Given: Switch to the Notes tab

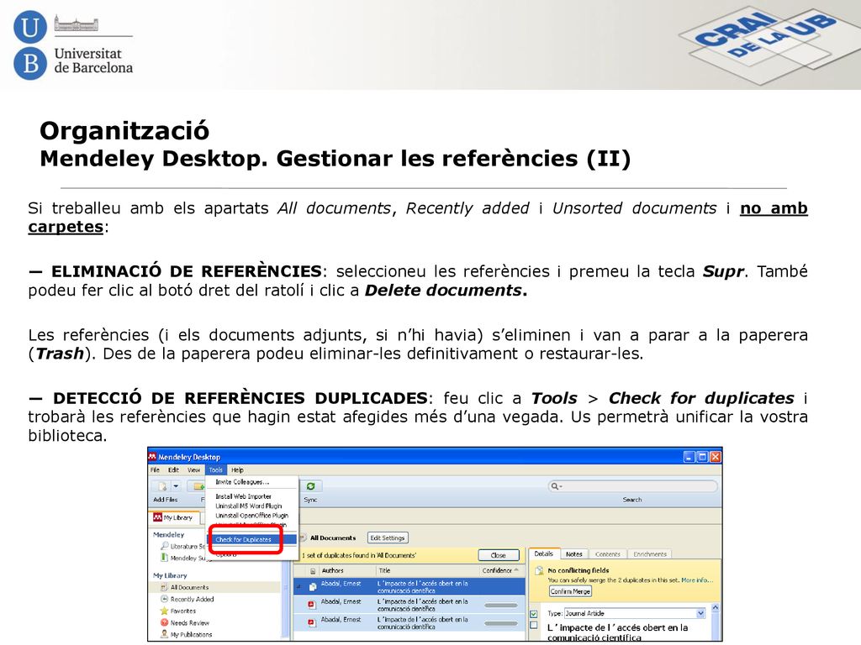Looking at the screenshot, I should coord(573,554).
